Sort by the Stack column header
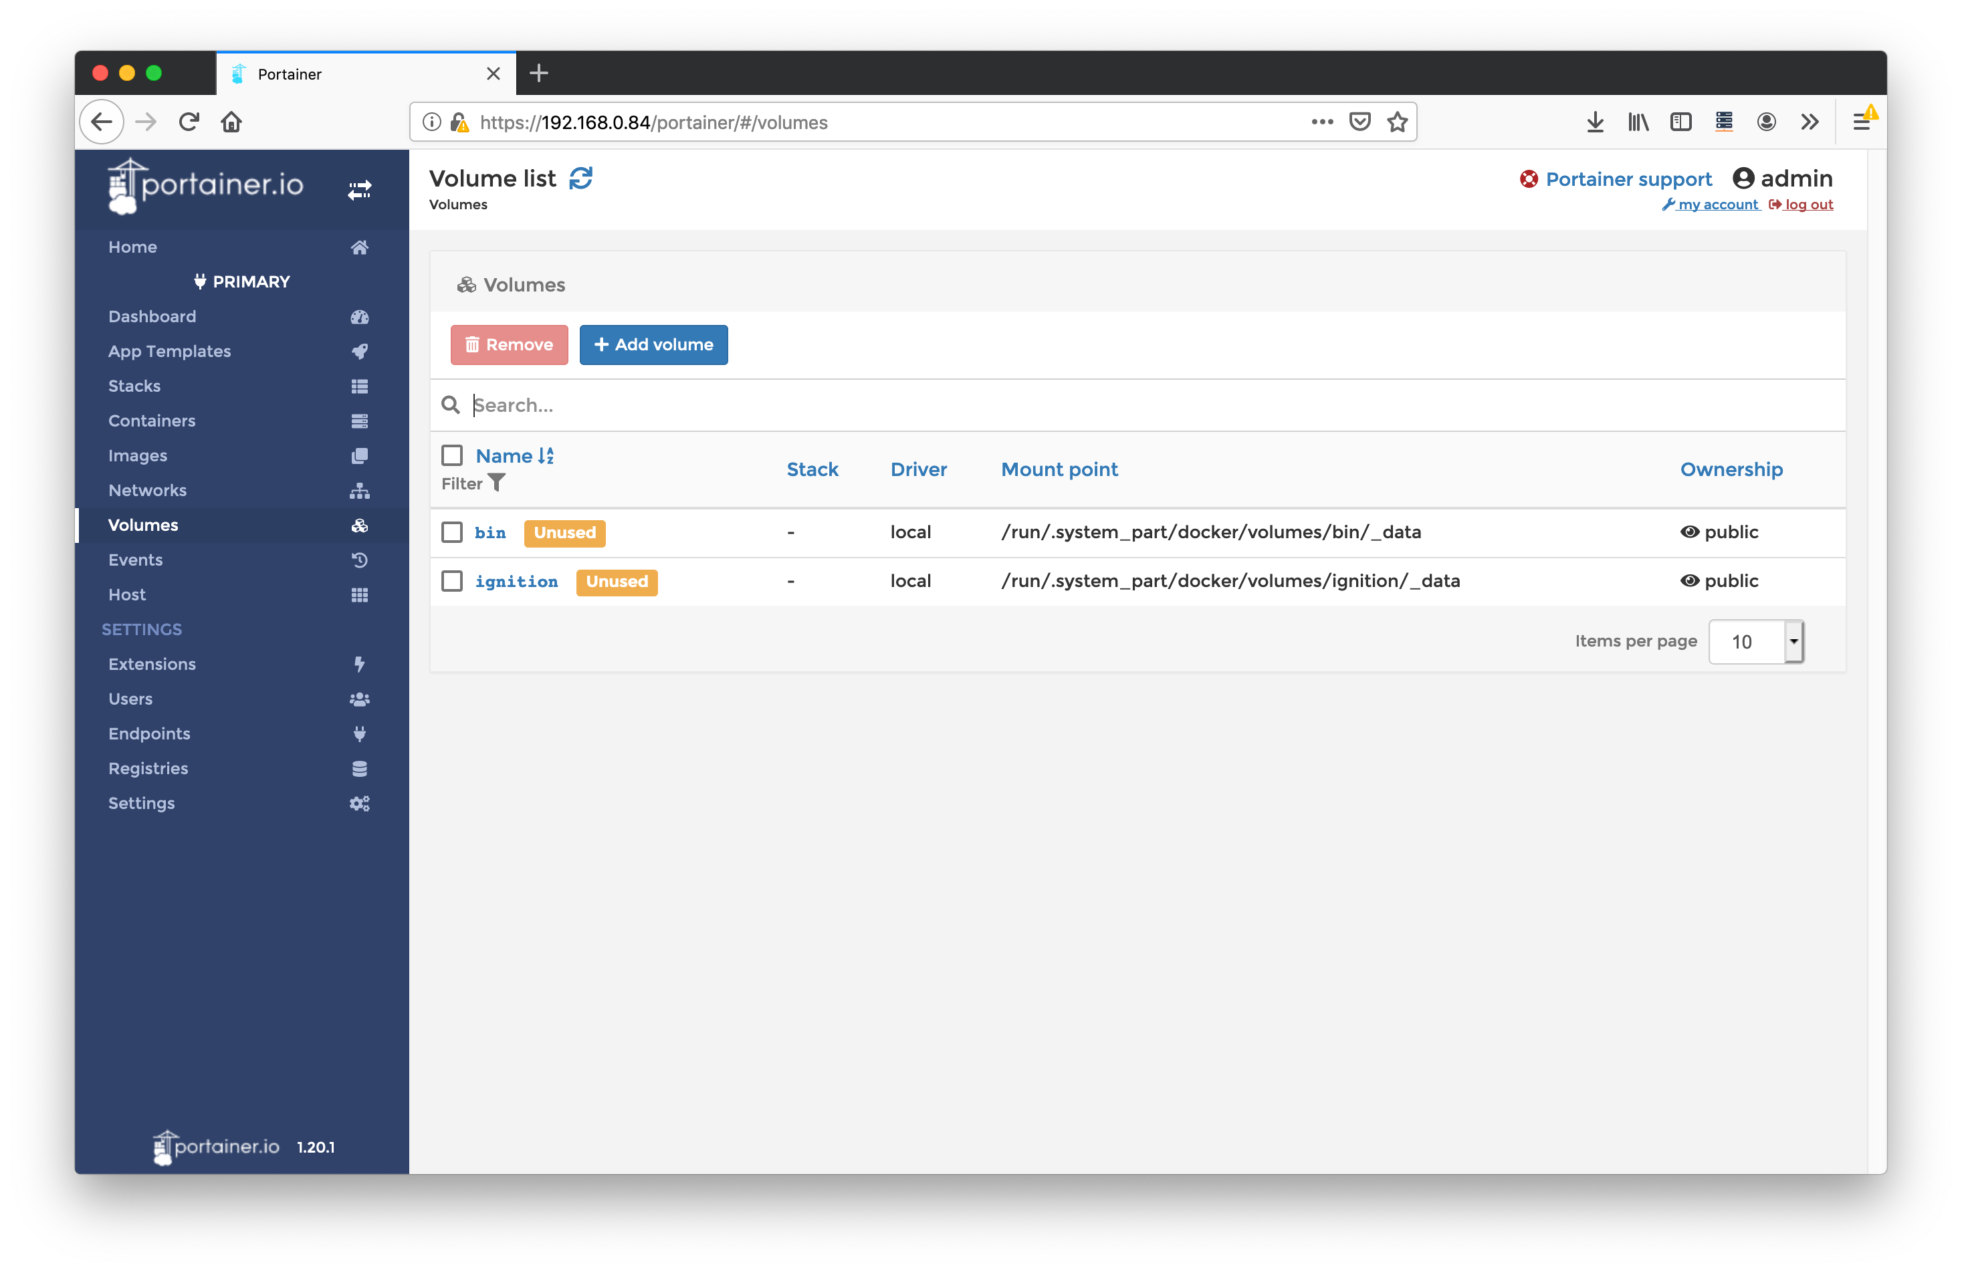This screenshot has height=1273, width=1962. click(x=813, y=469)
